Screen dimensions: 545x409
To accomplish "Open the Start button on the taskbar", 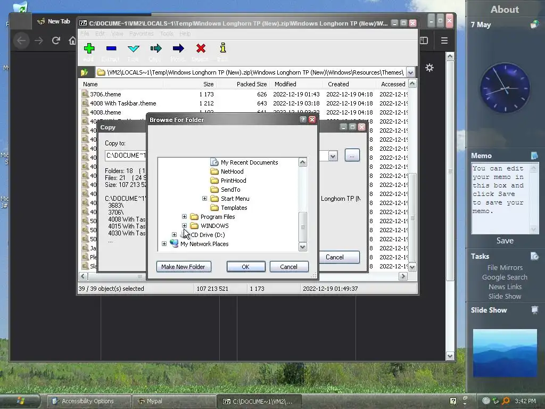I will click(20, 401).
